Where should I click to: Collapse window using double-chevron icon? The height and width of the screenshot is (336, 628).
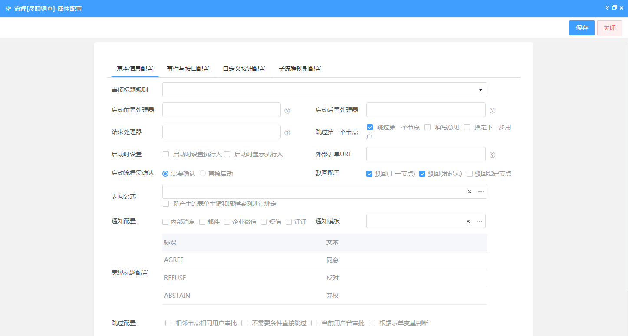pos(608,7)
